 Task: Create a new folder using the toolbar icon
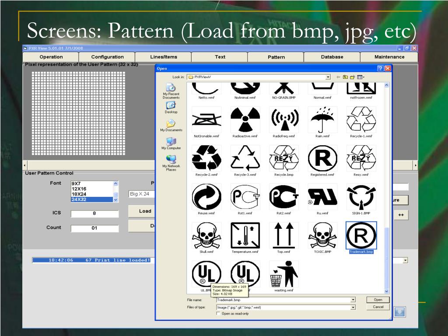[x=352, y=77]
